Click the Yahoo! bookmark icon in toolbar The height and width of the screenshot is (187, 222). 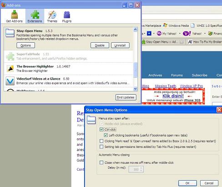187,34
